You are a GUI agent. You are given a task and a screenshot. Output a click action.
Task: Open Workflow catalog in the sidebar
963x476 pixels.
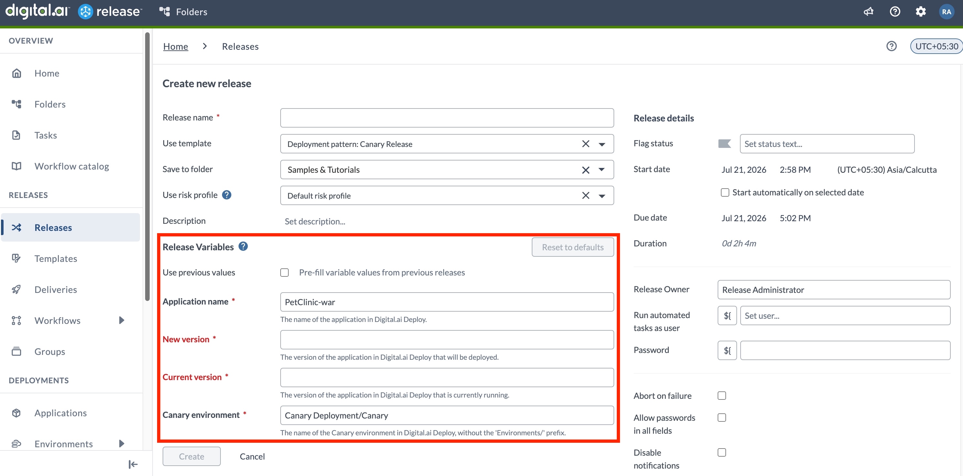(x=71, y=166)
